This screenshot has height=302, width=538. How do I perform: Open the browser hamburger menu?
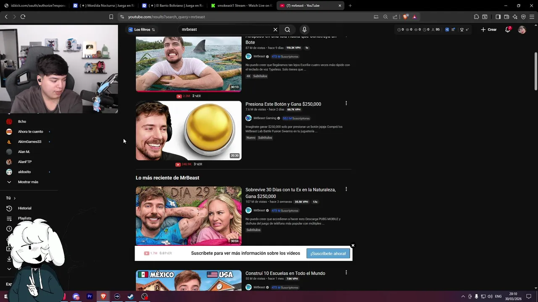[532, 17]
